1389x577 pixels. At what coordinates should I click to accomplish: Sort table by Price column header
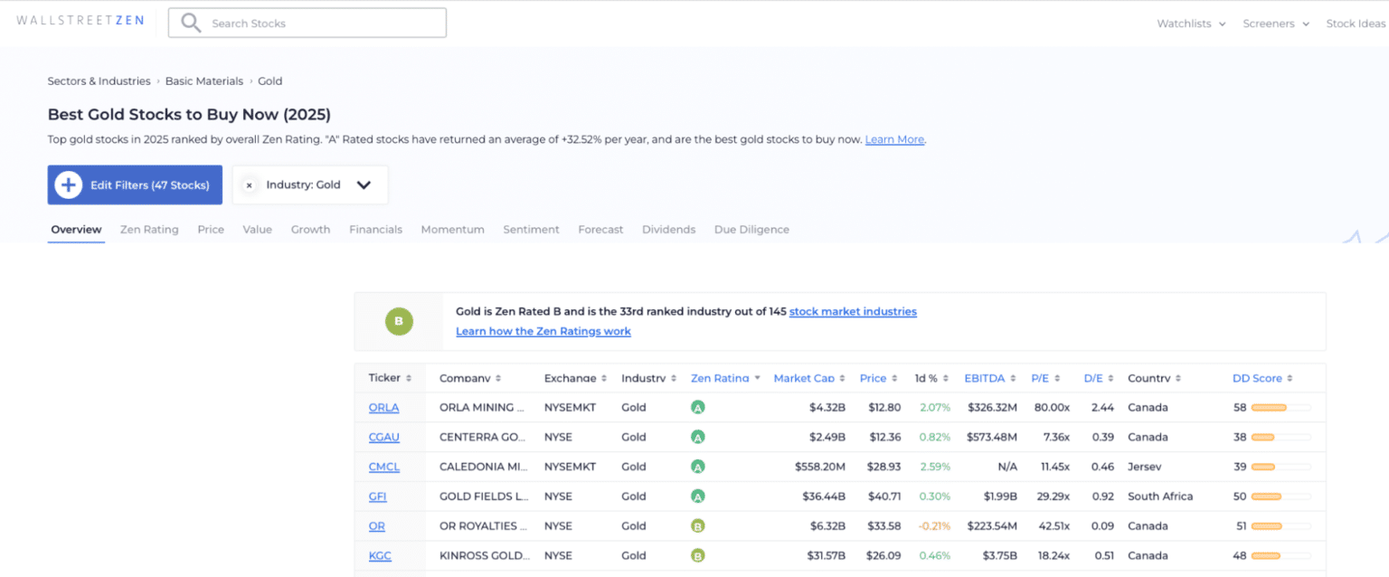click(878, 378)
